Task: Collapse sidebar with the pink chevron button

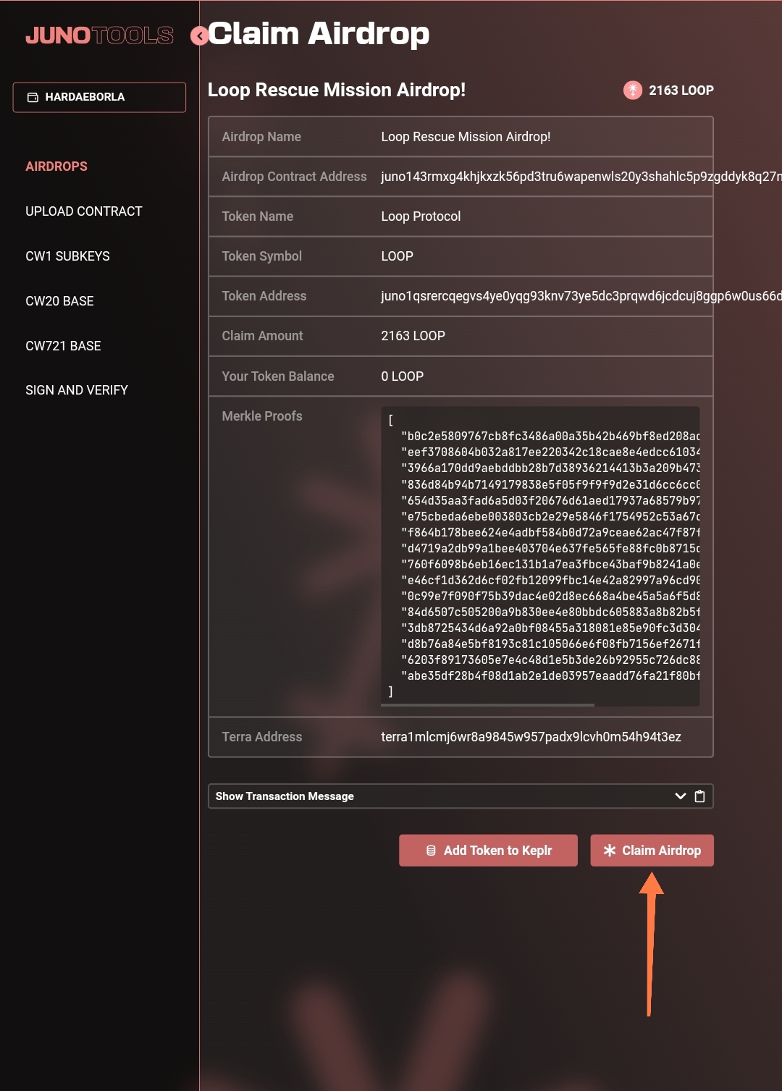Action: point(199,36)
